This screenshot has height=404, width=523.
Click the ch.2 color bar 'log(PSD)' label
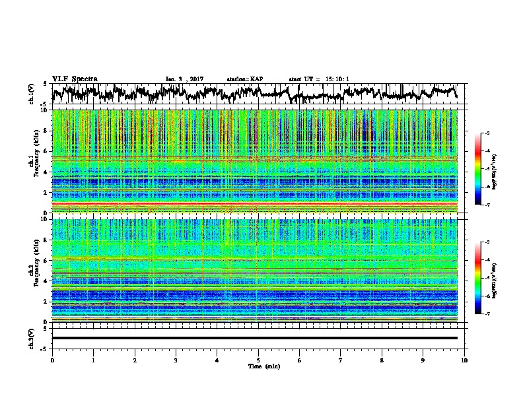pos(495,281)
